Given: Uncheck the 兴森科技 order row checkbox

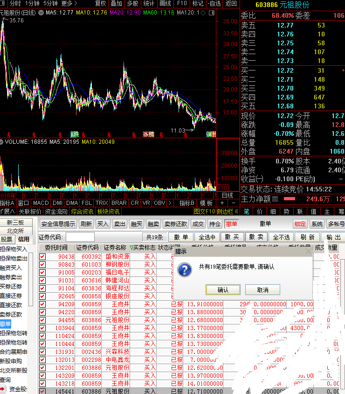Looking at the screenshot, I should (x=42, y=352).
